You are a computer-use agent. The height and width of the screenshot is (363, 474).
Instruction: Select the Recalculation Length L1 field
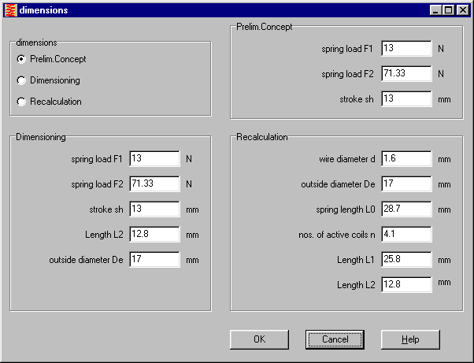[x=406, y=260]
